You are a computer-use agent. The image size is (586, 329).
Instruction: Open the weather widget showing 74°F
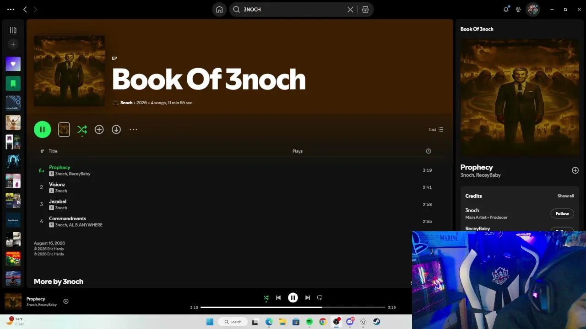click(15, 322)
